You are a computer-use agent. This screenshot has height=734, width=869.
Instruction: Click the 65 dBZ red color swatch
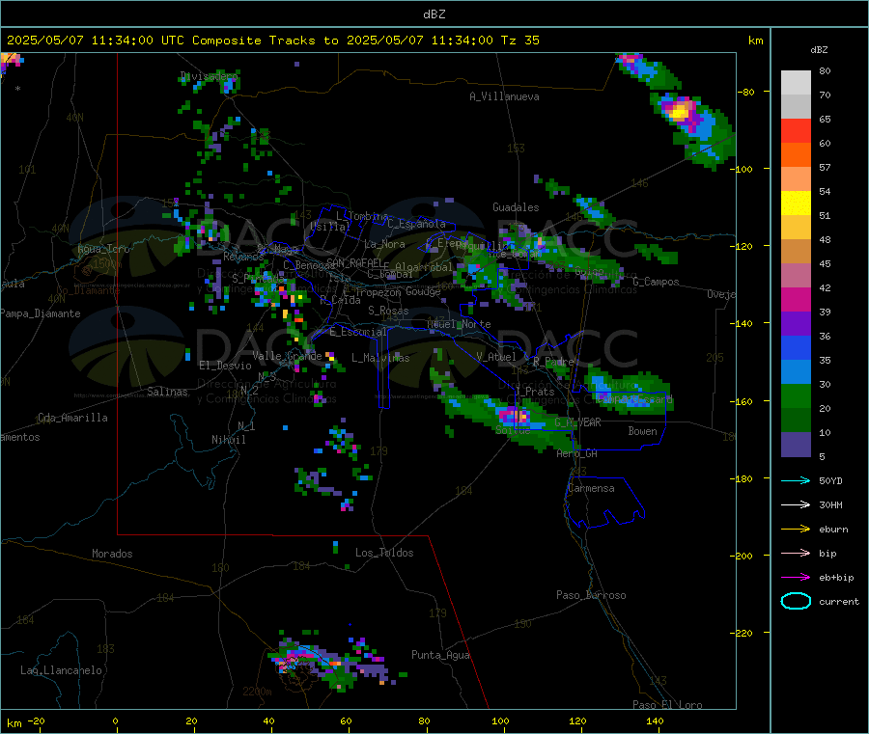tap(796, 130)
